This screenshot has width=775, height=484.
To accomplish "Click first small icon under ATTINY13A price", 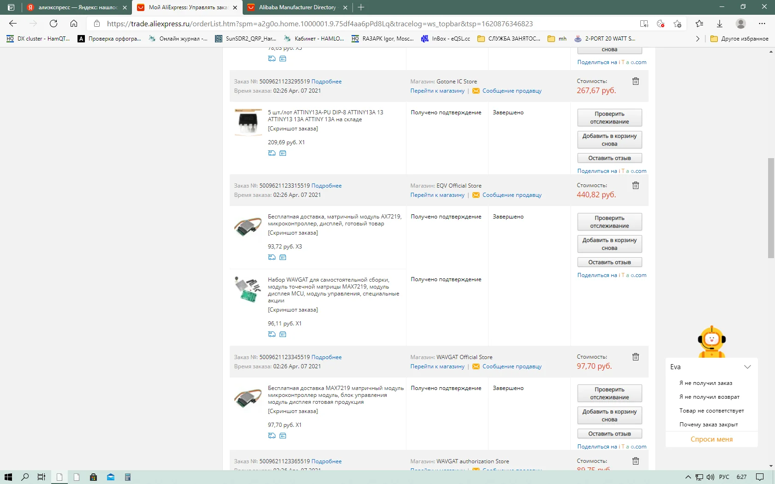I will (272, 153).
